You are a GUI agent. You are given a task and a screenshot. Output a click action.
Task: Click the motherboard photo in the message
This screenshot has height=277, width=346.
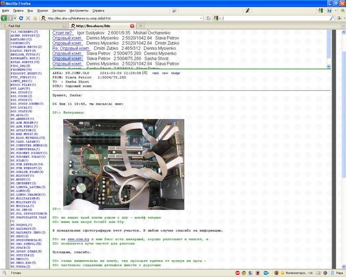coord(124,164)
